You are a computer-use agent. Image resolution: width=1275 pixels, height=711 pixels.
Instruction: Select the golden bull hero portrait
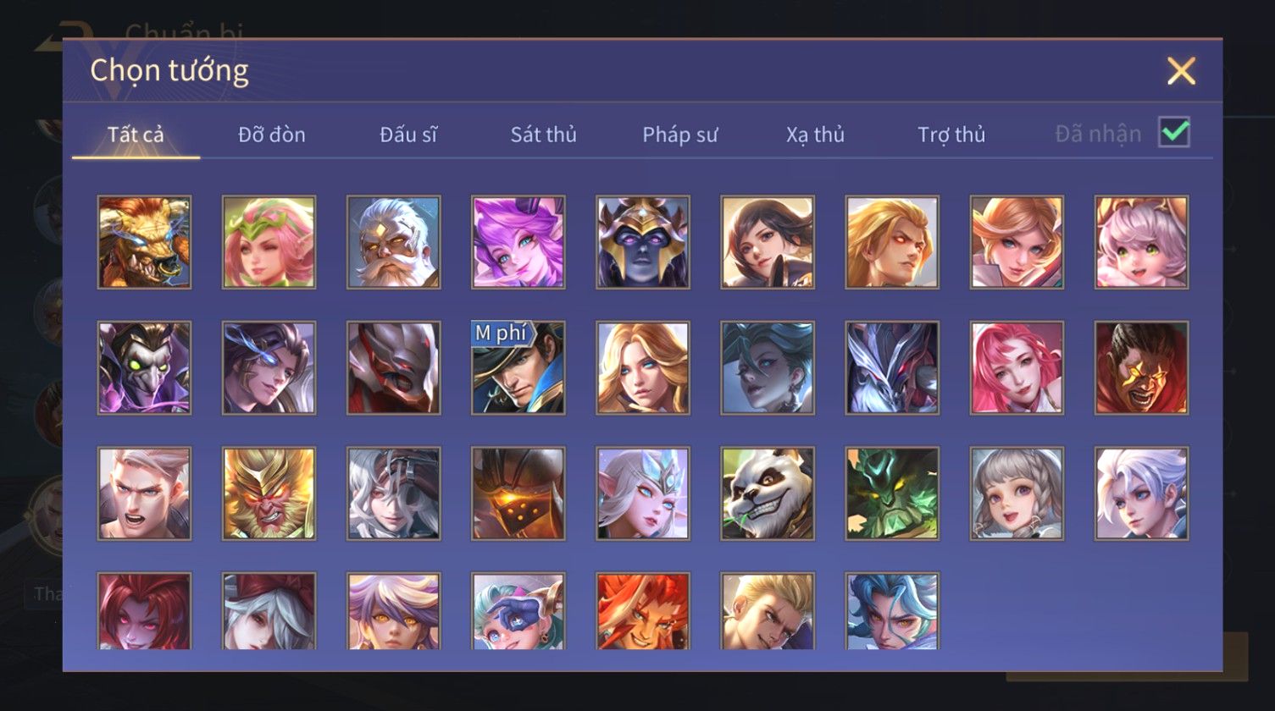tap(144, 242)
